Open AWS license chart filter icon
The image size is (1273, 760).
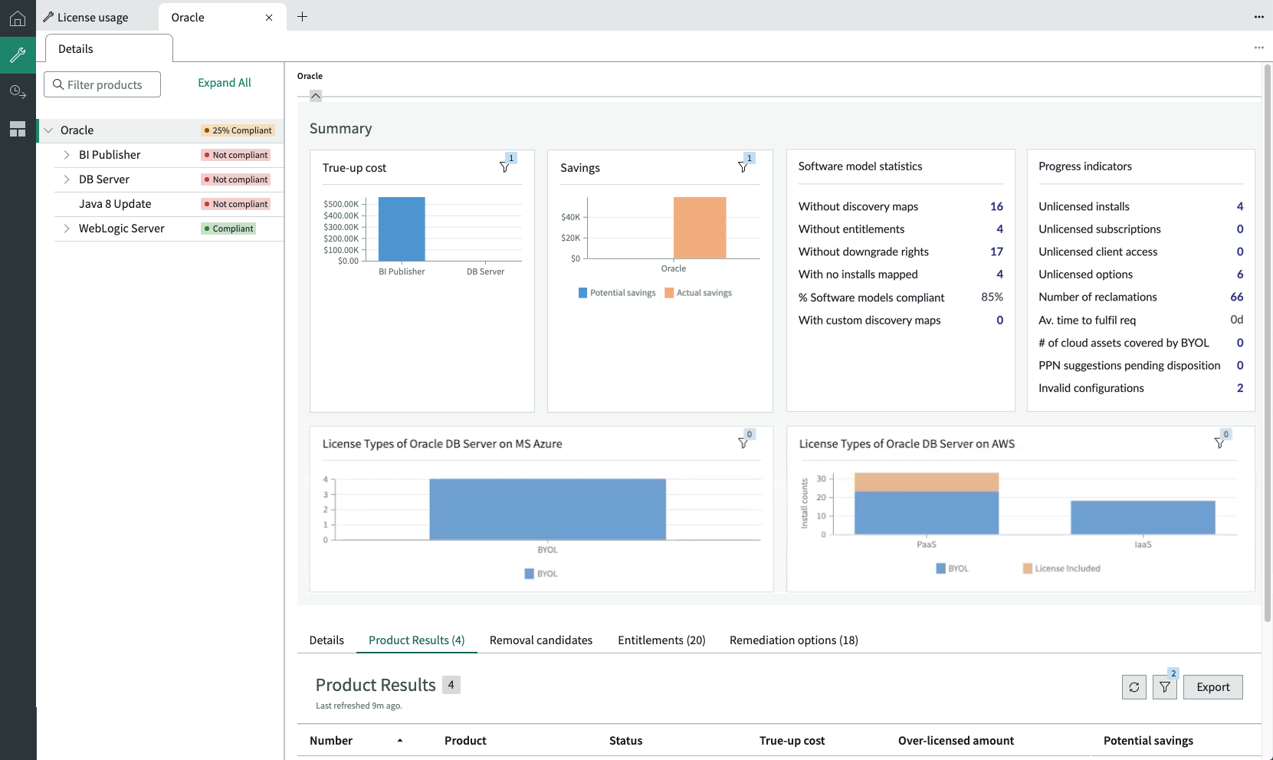click(1219, 443)
